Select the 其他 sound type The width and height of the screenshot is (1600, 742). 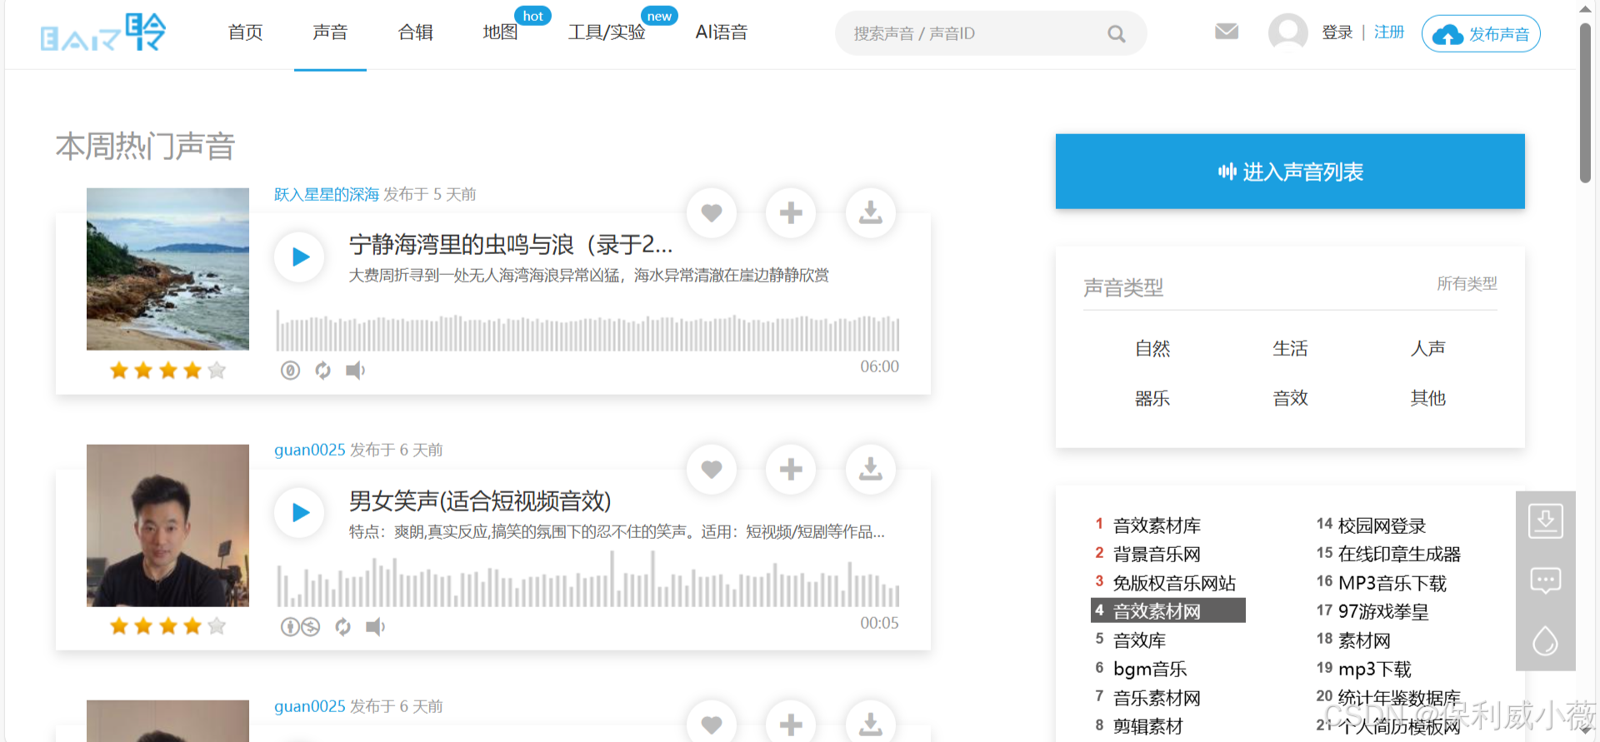(1427, 399)
